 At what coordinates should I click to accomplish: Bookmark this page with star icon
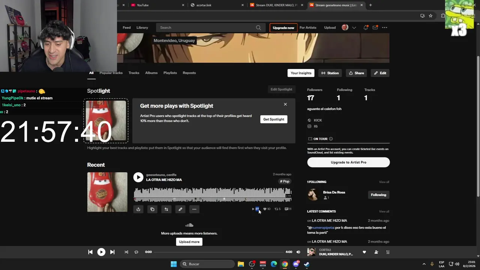pos(430,16)
